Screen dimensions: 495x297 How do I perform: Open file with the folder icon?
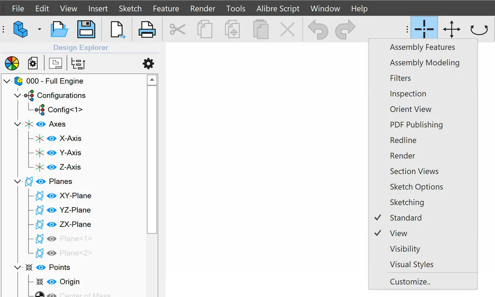(59, 29)
